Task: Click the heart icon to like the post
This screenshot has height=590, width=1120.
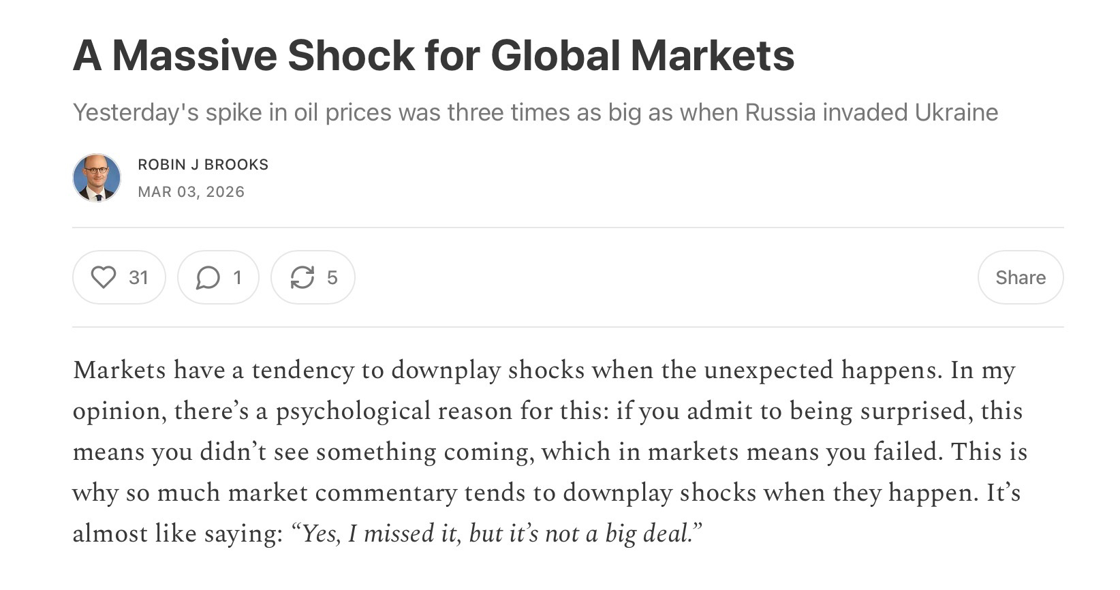Action: [x=104, y=277]
